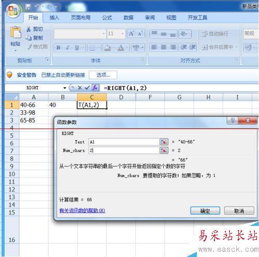Open the Name Box dropdown arrow
Viewport: 259px width, 257px height.
(65, 88)
